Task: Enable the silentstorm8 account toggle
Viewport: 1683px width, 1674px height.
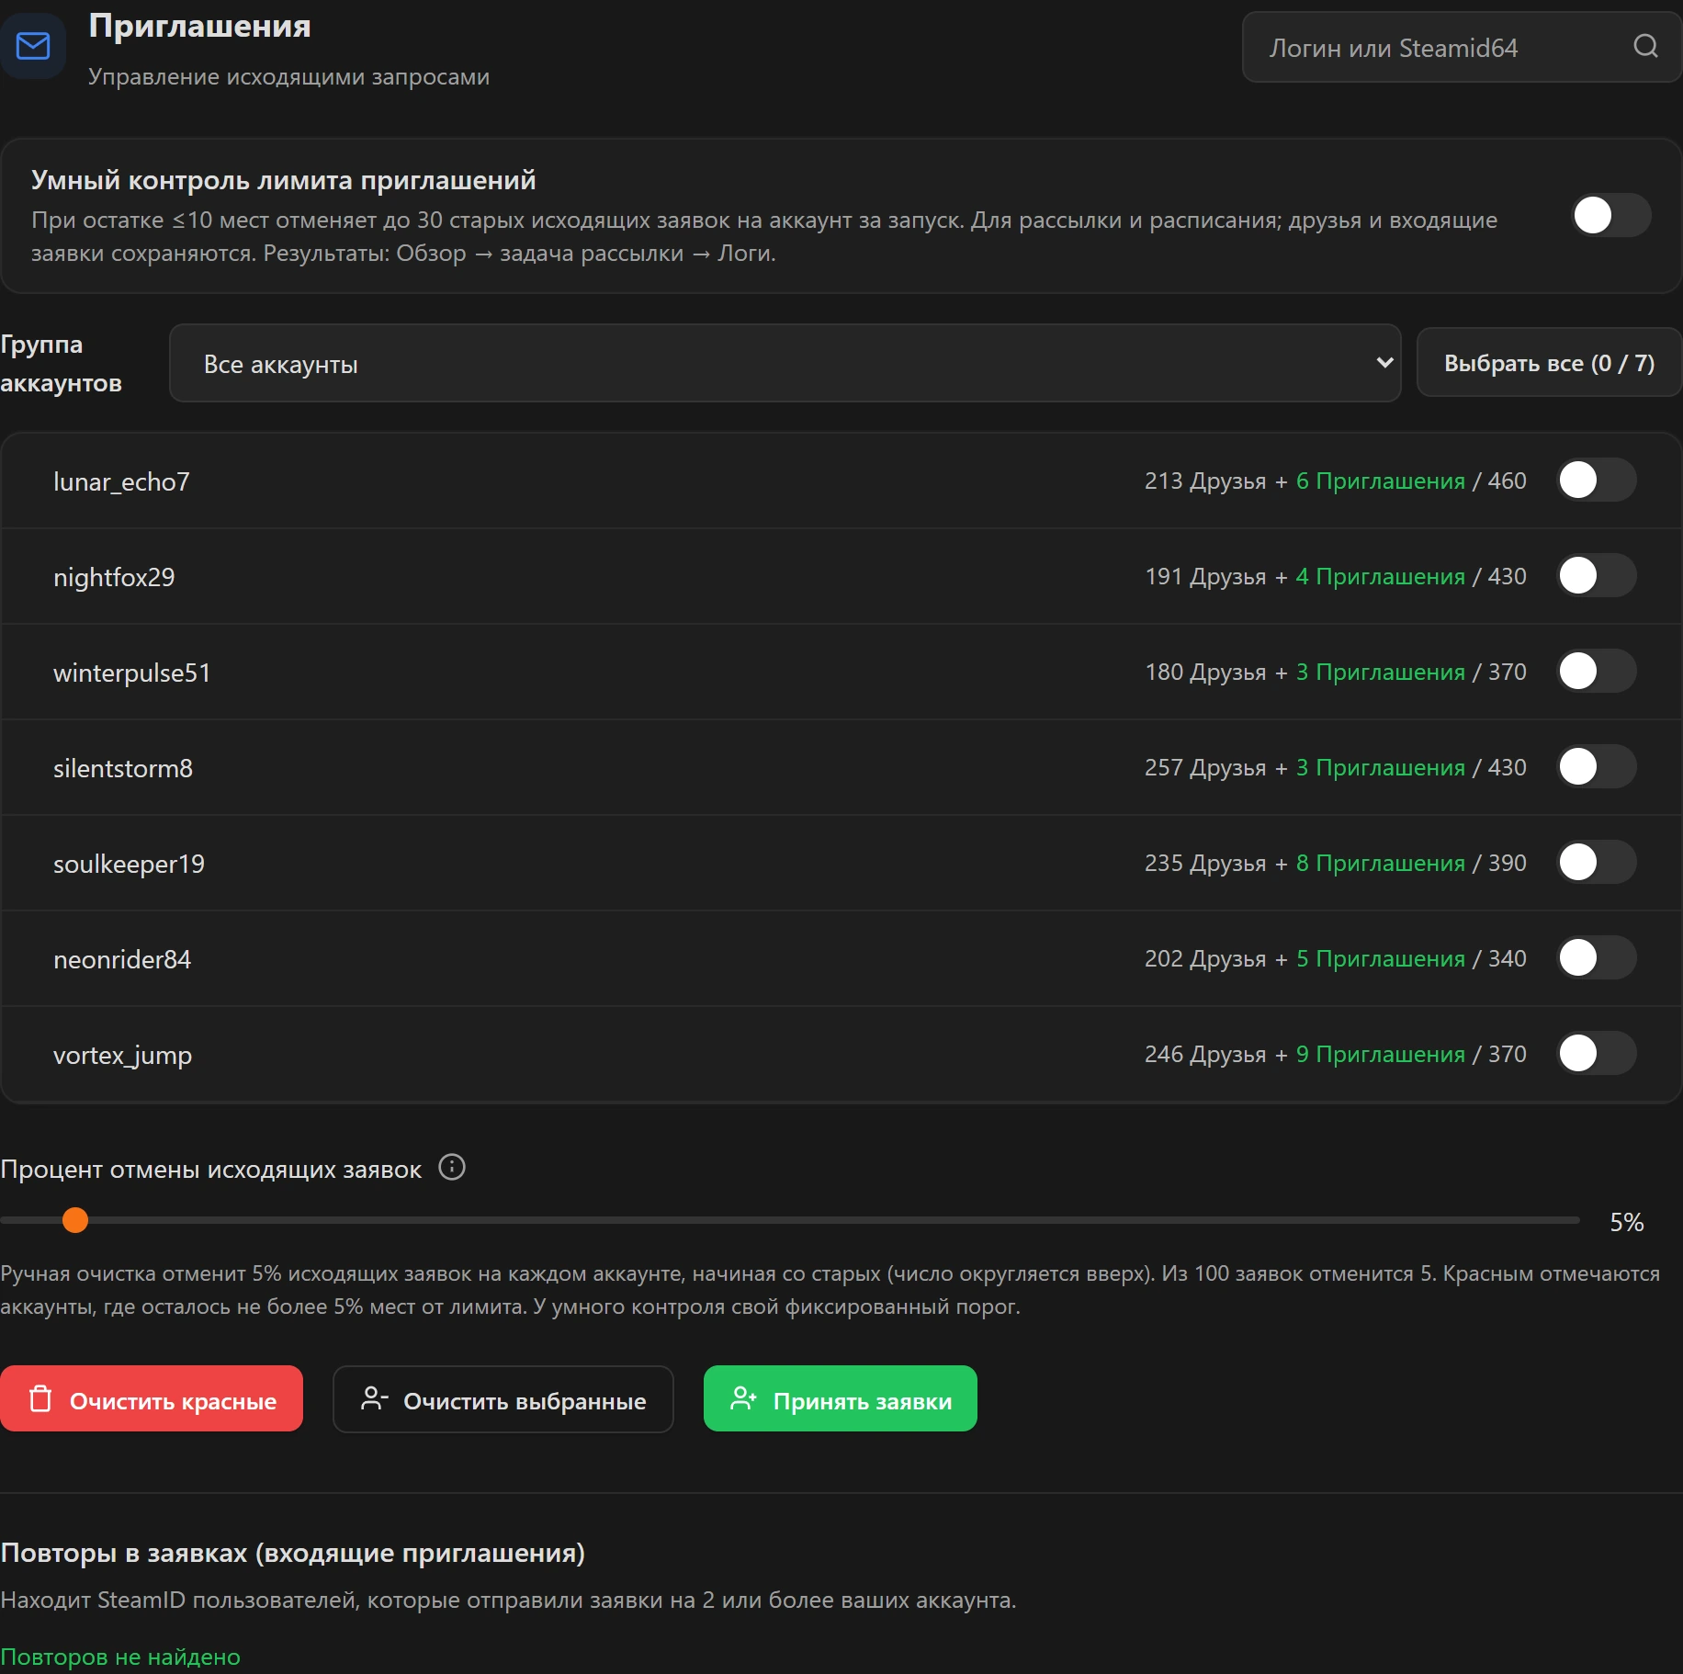Action: point(1597,766)
